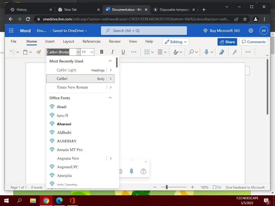
Task: Click the font list scrollbar thumb
Action: [x=117, y=62]
